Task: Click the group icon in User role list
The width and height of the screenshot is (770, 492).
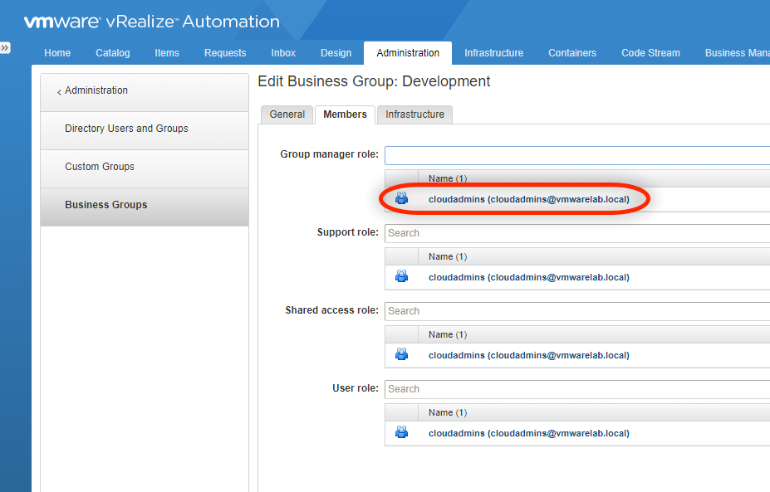Action: (402, 433)
